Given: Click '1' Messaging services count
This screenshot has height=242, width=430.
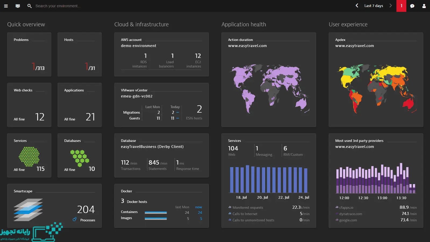Looking at the screenshot, I should click(x=257, y=148).
